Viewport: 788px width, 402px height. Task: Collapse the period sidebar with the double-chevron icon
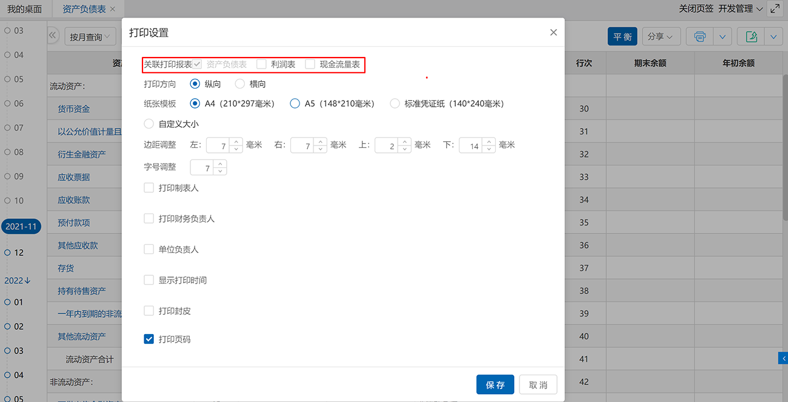pos(53,36)
